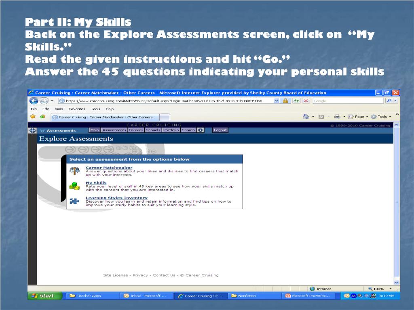The image size is (414, 310).
Task: Click the Logout button
Action: pos(220,130)
